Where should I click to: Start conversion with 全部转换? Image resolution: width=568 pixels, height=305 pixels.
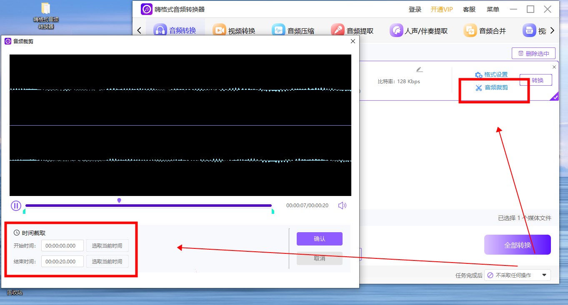click(518, 245)
